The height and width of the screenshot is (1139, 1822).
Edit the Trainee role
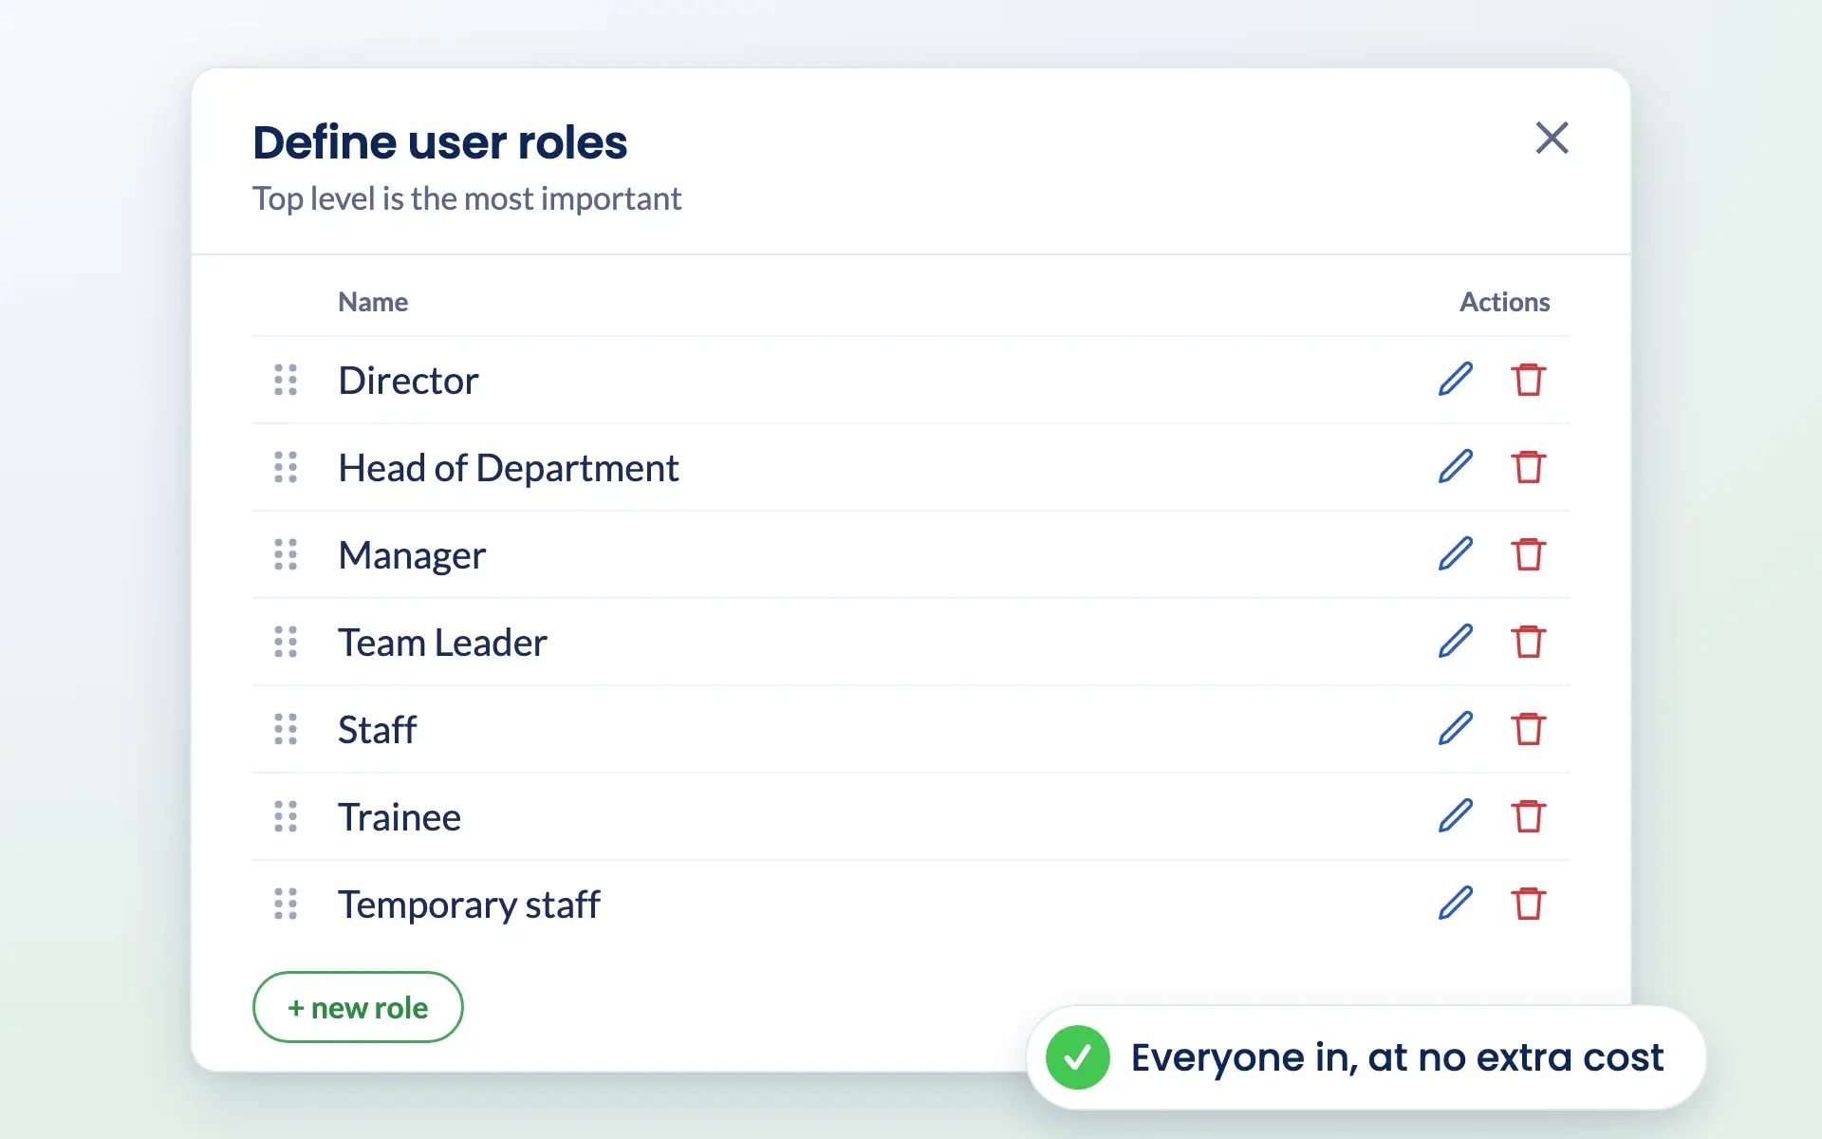[1455, 815]
